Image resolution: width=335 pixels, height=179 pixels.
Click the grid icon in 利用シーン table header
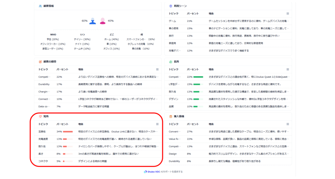click(288, 14)
